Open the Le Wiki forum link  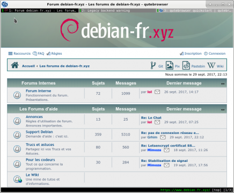[32, 175]
